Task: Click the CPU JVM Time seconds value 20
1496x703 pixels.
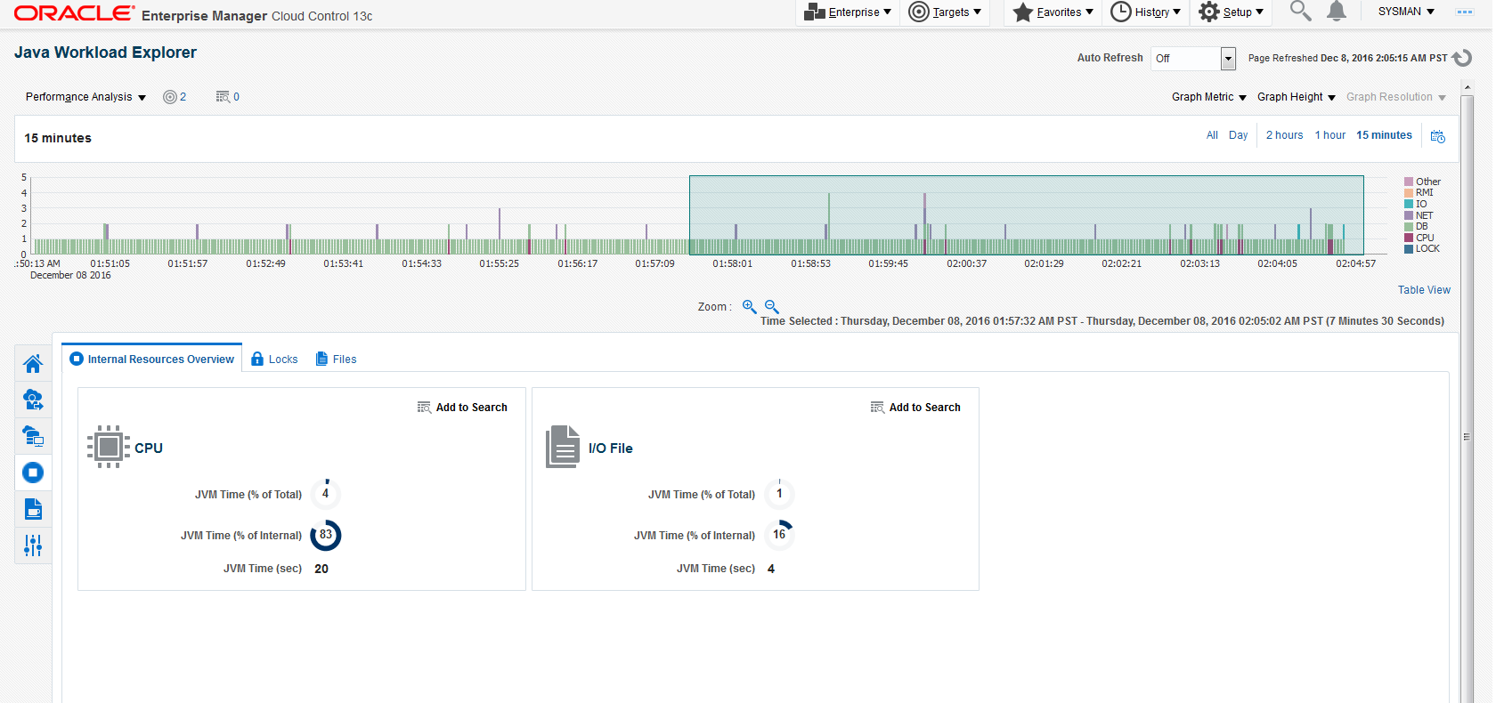Action: pyautogui.click(x=321, y=569)
